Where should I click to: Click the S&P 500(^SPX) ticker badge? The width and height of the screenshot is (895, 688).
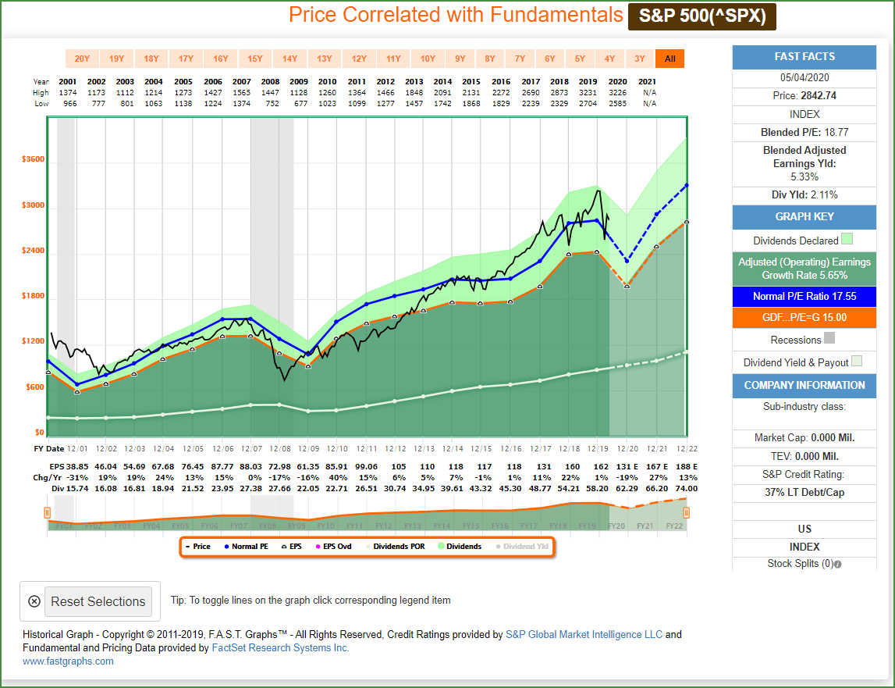(x=702, y=16)
